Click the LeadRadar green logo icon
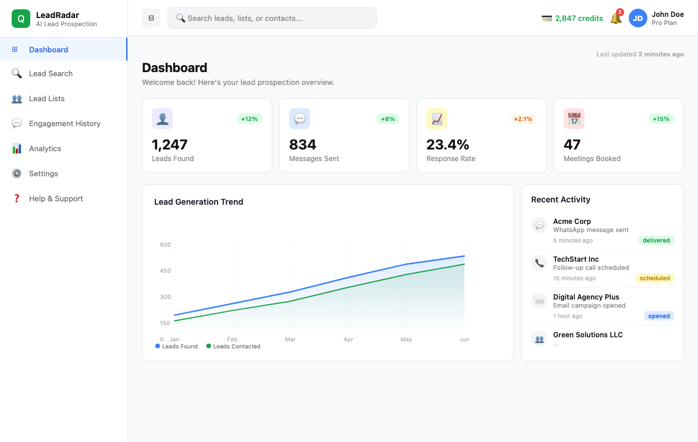Viewport: 698px width, 442px height. [21, 19]
